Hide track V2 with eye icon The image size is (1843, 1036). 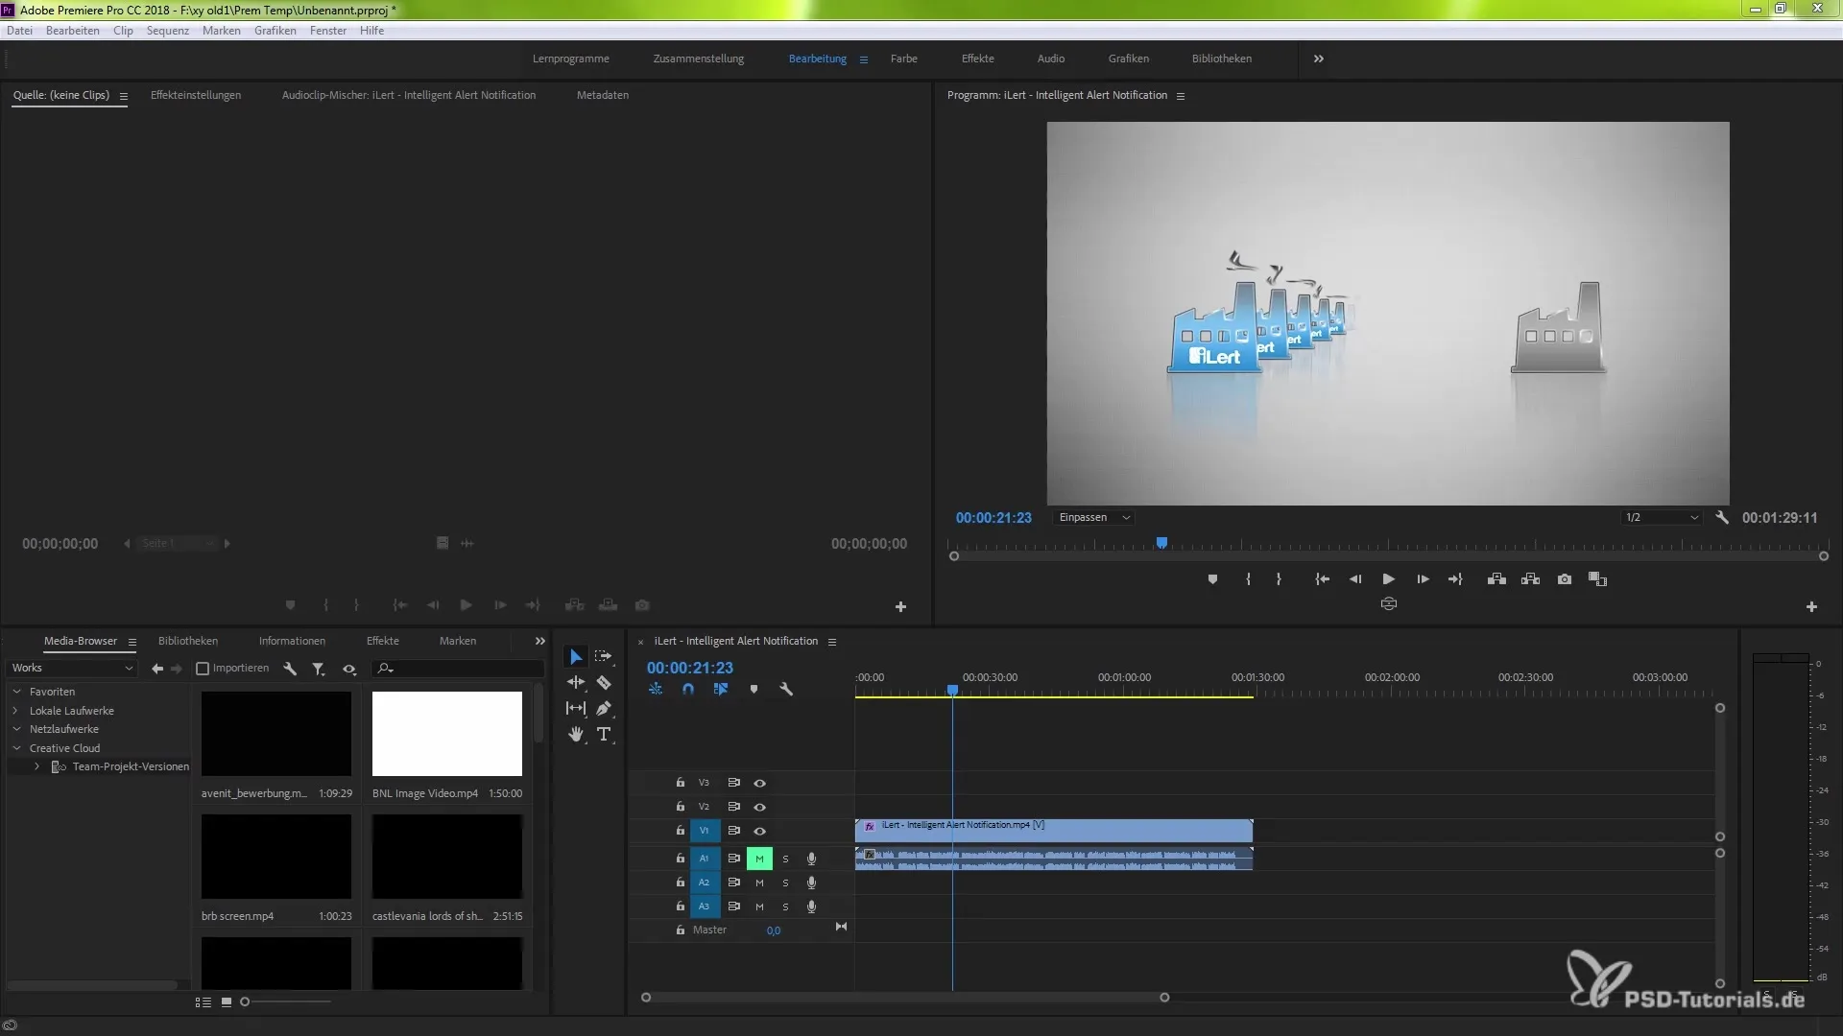pyautogui.click(x=759, y=807)
